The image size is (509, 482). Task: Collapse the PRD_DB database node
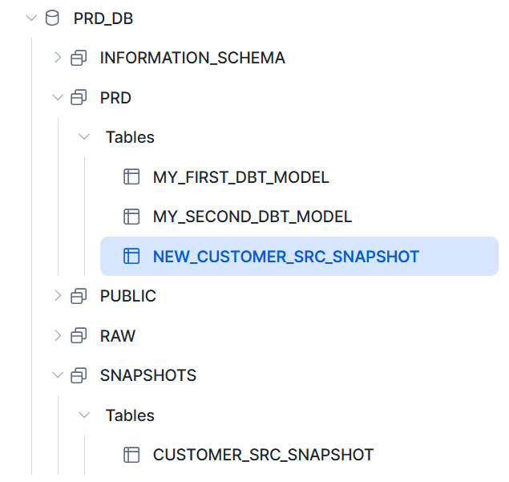[x=31, y=18]
